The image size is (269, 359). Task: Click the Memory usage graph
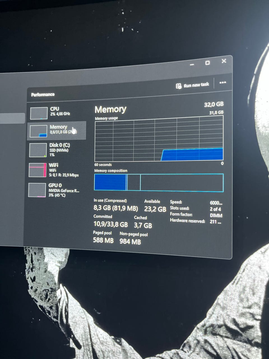click(159, 139)
